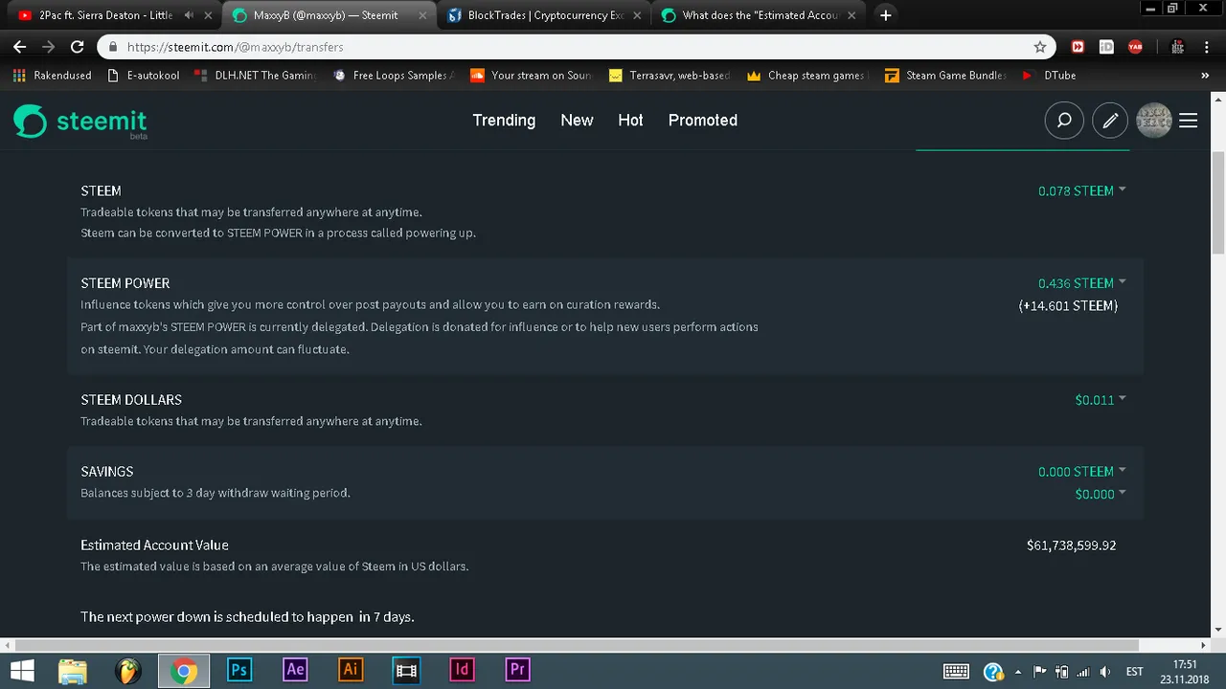Image resolution: width=1226 pixels, height=689 pixels.
Task: Open the clock showing 17:51
Action: pyautogui.click(x=1185, y=671)
